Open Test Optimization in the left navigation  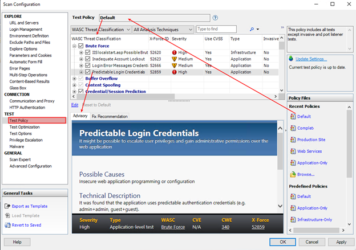pyautogui.click(x=28, y=127)
